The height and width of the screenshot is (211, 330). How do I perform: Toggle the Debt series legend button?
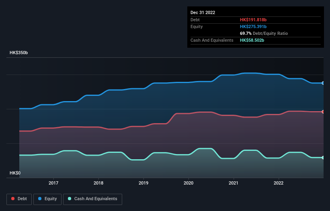point(19,199)
